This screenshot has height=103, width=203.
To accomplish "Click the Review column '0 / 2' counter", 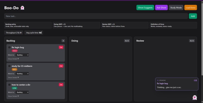I will [x=192, y=41].
